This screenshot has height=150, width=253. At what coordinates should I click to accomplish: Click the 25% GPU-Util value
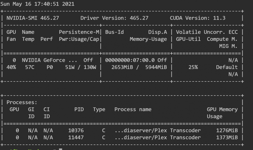click(193, 67)
